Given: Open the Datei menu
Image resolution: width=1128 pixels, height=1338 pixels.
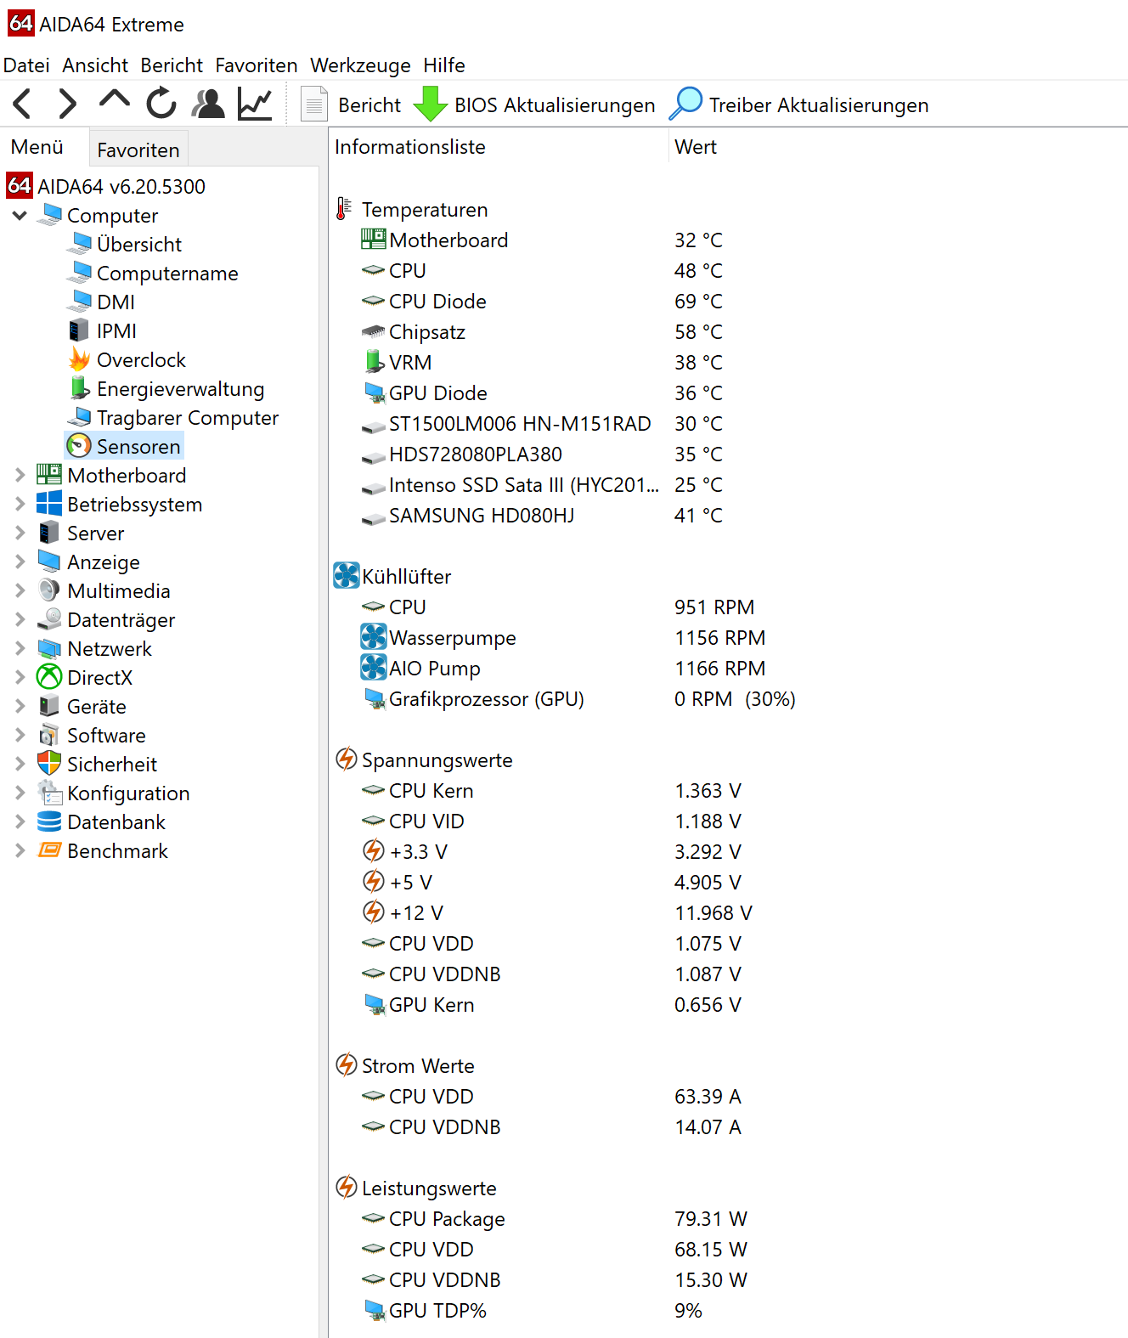Looking at the screenshot, I should 26,65.
